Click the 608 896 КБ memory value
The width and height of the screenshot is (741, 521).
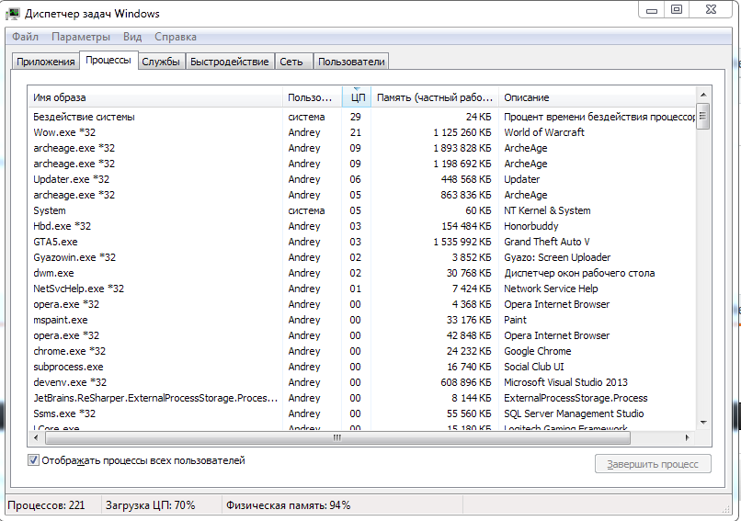click(466, 381)
